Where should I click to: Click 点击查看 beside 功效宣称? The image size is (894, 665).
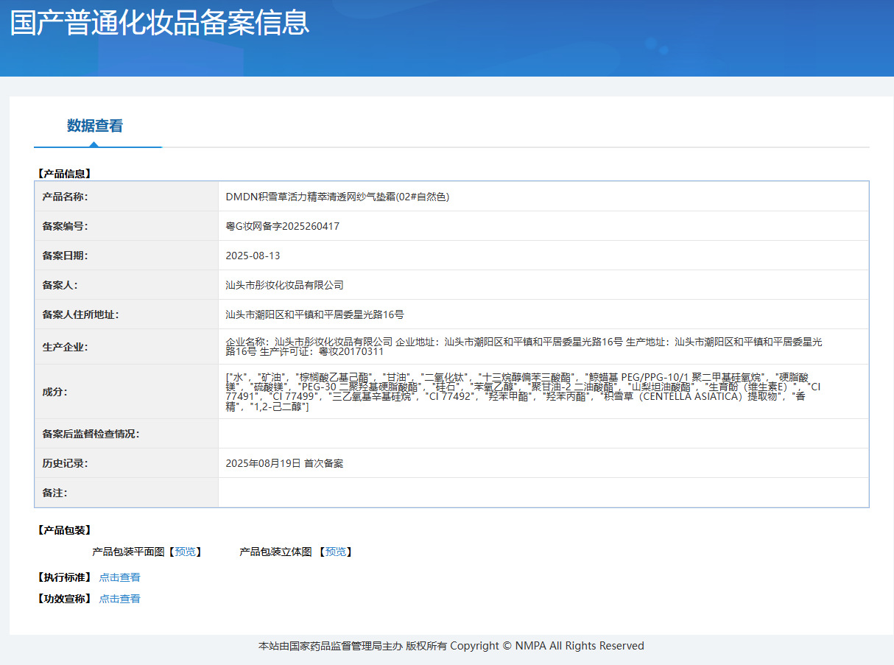click(119, 599)
